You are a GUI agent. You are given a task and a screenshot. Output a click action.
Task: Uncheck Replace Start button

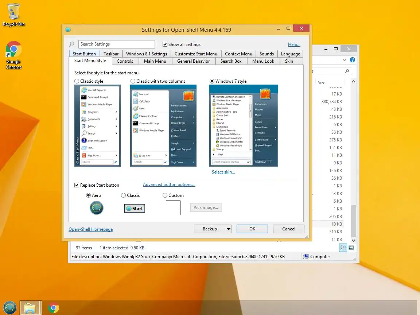tap(77, 185)
